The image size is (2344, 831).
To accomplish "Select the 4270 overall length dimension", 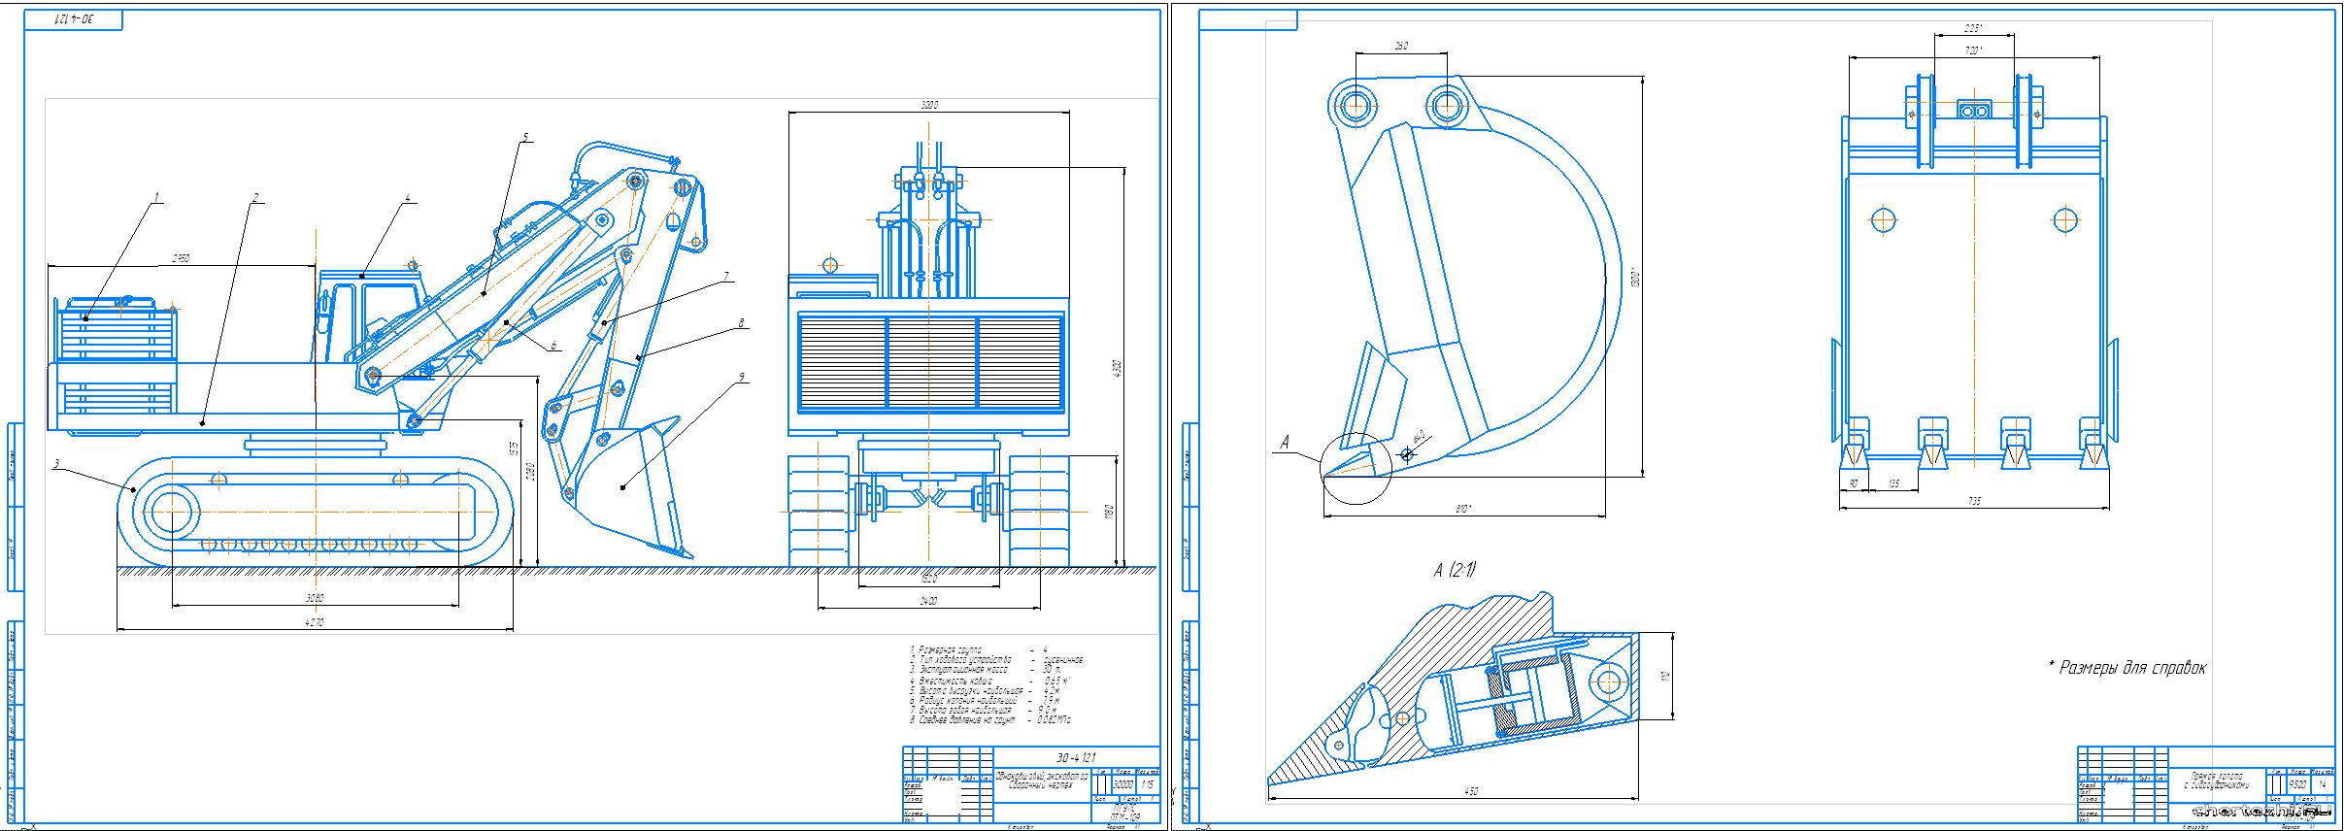I will pos(315,622).
